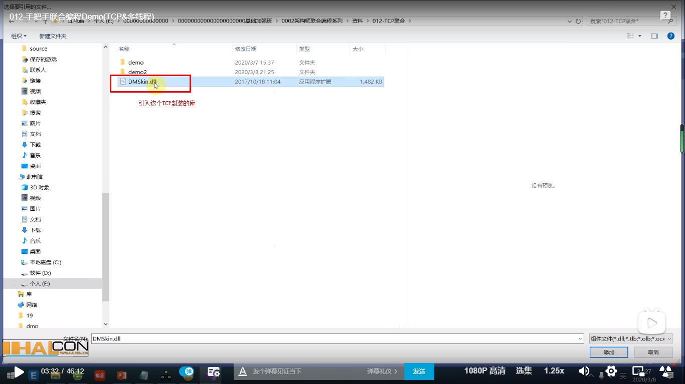Image resolution: width=685 pixels, height=384 pixels.
Task: Open the danmaku settings icon near the input box
Action: 242,371
